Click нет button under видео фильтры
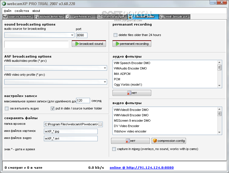 130,141
